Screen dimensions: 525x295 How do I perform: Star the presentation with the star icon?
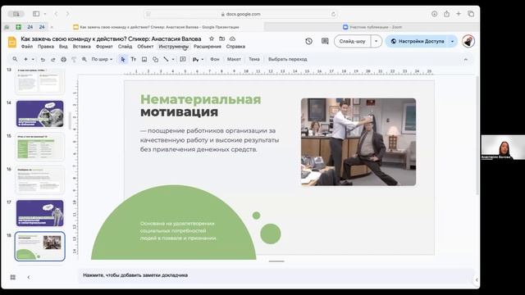212,39
